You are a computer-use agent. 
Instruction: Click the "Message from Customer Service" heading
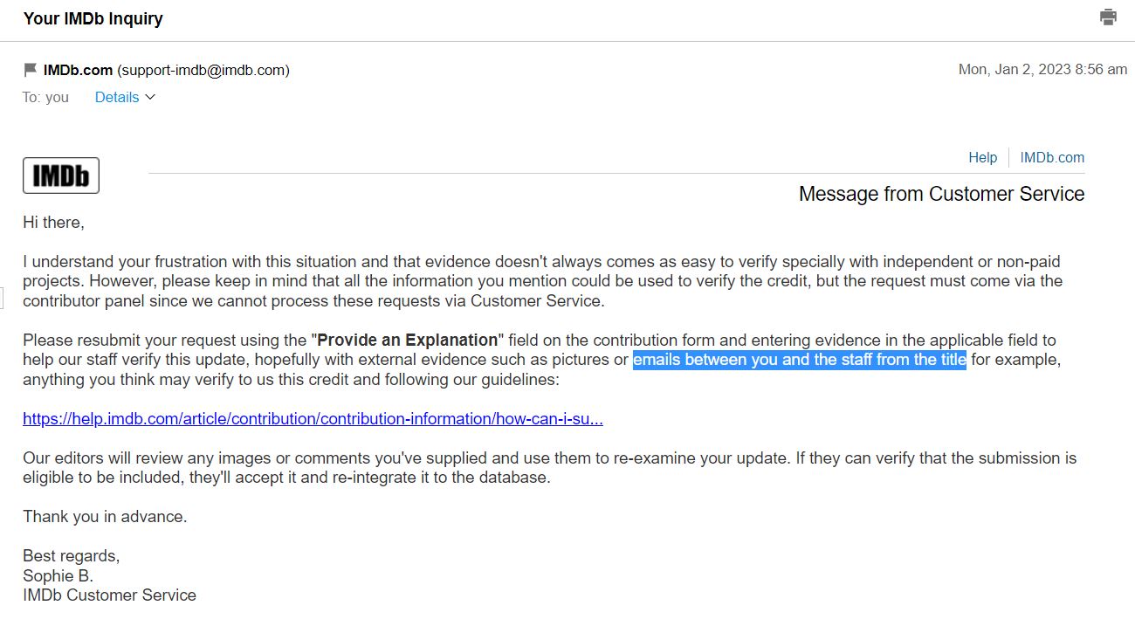click(x=941, y=194)
